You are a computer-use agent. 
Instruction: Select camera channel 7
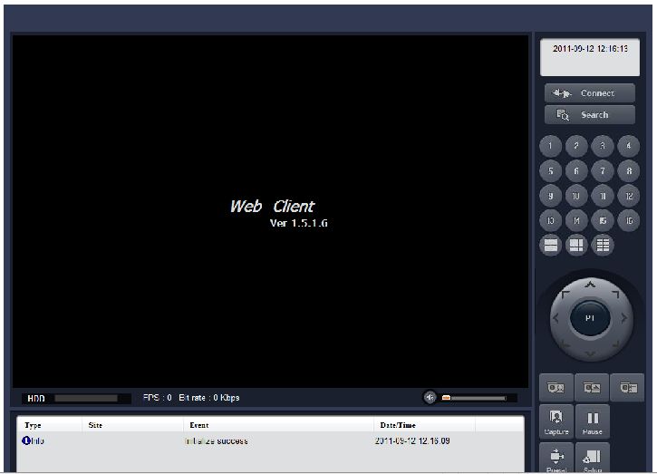click(x=603, y=171)
